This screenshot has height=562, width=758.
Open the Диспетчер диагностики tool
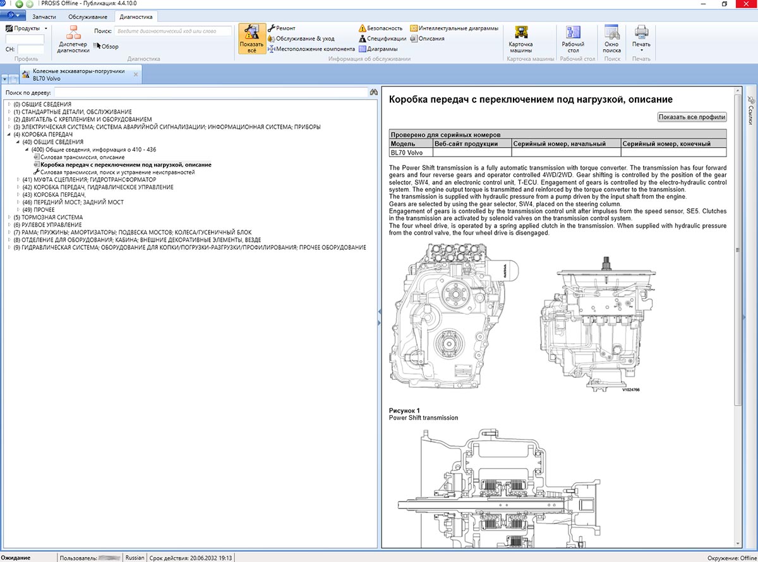pos(73,38)
